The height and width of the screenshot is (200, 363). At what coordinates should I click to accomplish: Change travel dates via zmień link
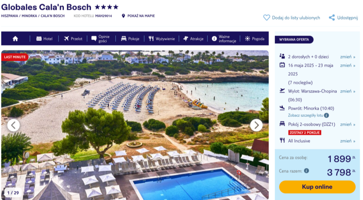click(x=348, y=65)
